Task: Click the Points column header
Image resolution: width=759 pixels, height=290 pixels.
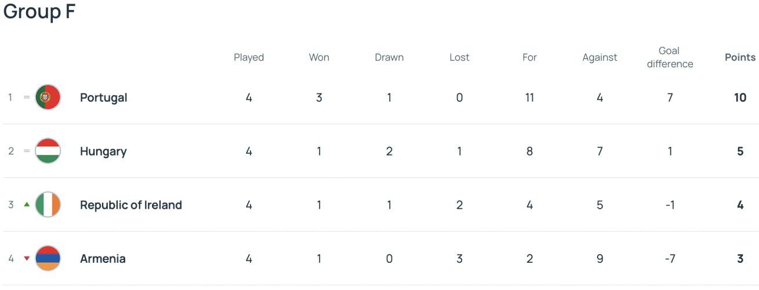Action: 740,57
